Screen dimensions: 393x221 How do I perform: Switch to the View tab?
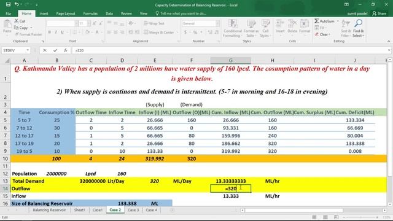pyautogui.click(x=144, y=14)
